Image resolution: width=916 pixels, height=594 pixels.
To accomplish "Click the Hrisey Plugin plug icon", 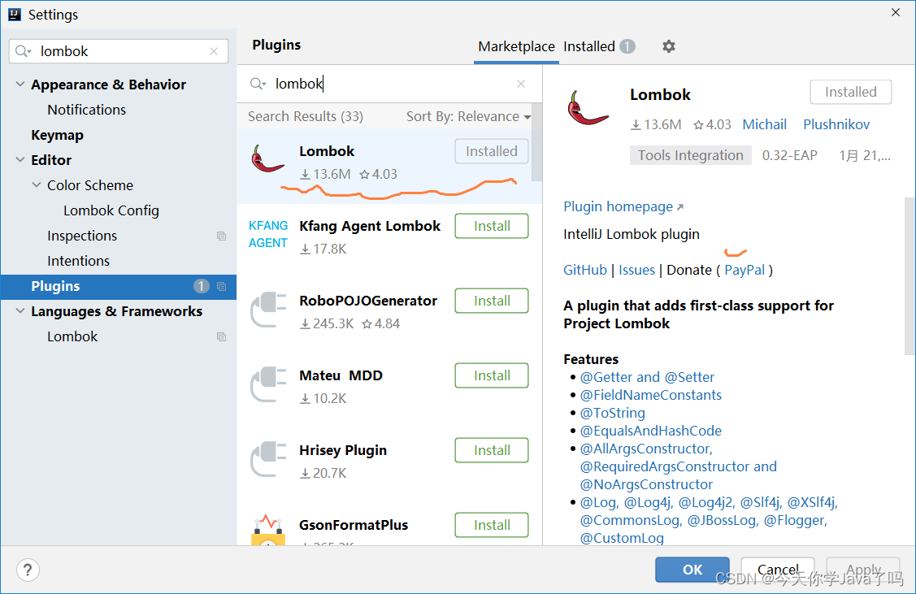I will tap(268, 459).
